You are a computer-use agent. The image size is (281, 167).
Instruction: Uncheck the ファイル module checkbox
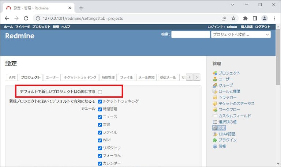tap(100, 132)
